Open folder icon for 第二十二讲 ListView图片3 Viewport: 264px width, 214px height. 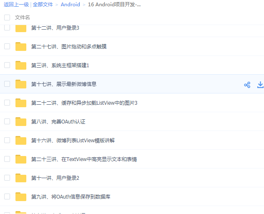point(21,103)
